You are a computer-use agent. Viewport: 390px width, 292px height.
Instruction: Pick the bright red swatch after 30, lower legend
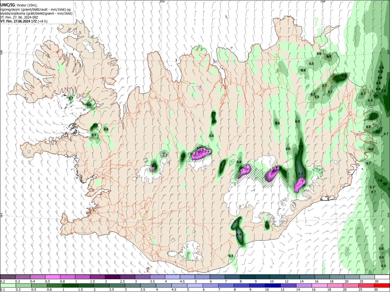tap(382, 285)
